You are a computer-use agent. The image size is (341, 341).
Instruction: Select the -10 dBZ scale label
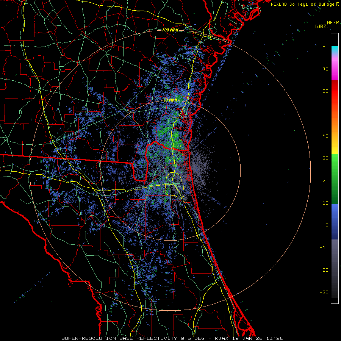[x=324, y=248]
